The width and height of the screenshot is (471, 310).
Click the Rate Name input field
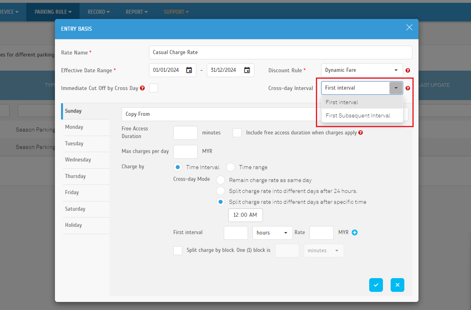pos(280,52)
